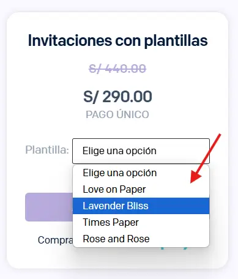
Task: Click the partially hidden Compra text
Action: (x=55, y=240)
